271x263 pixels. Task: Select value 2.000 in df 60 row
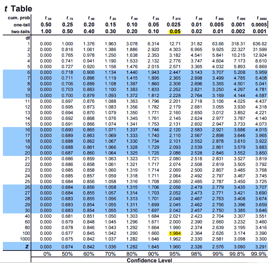175,222
